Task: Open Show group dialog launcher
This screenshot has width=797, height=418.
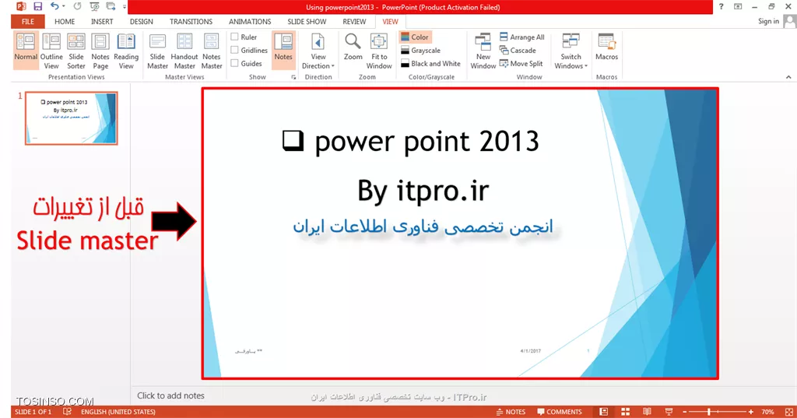Action: click(293, 77)
